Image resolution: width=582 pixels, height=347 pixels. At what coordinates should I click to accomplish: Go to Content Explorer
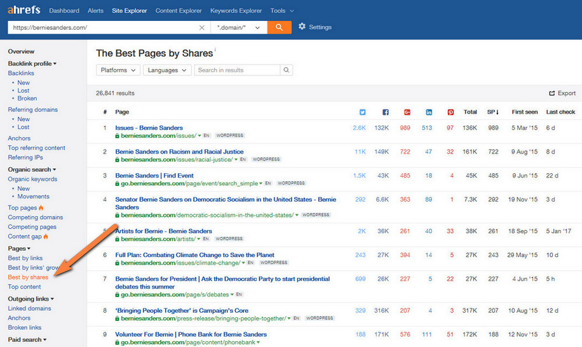point(179,11)
